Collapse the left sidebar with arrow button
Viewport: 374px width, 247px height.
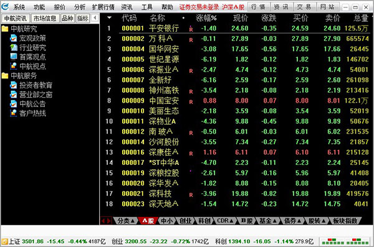pos(95,18)
